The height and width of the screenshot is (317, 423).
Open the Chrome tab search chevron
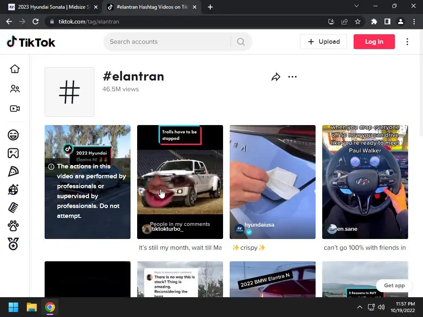point(356,6)
